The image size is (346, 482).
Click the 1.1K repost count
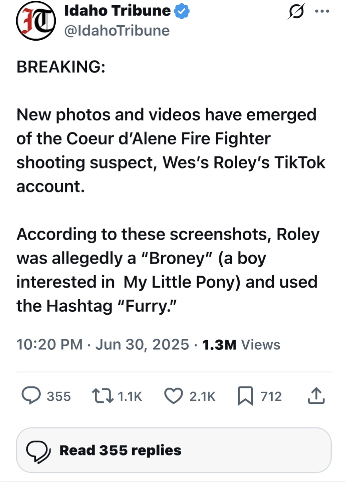pyautogui.click(x=129, y=396)
